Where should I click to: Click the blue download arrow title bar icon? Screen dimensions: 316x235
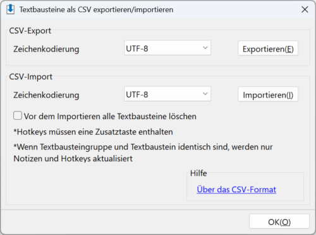[10, 9]
